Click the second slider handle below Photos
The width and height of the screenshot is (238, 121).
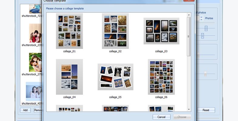[203, 36]
